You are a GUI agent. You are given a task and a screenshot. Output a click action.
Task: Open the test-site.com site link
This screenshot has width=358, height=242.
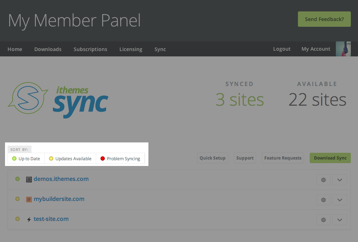51,219
